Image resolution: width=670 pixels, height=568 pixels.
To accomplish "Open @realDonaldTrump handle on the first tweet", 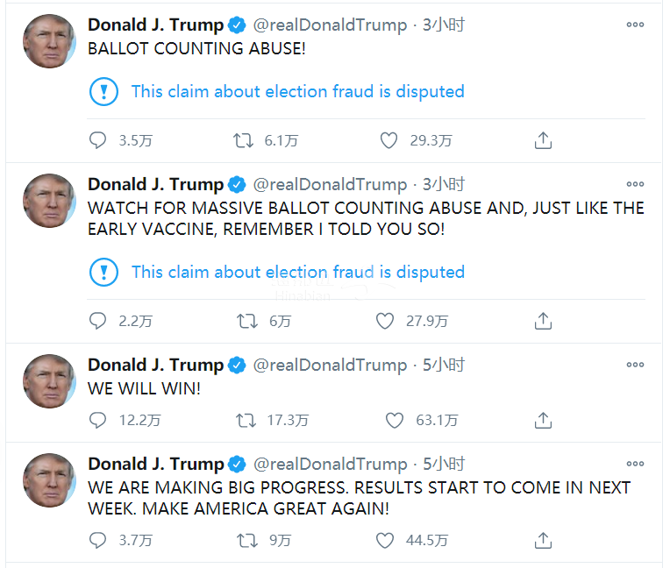I will tap(330, 25).
